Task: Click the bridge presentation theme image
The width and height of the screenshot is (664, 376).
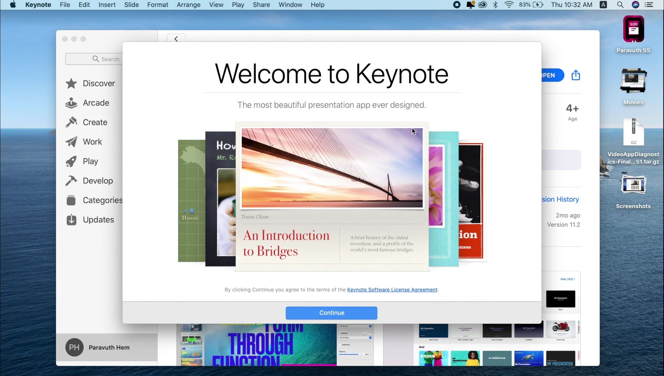Action: coord(332,168)
